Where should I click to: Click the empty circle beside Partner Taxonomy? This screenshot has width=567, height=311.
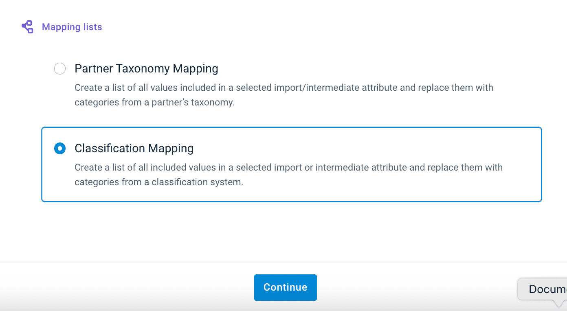tap(60, 69)
